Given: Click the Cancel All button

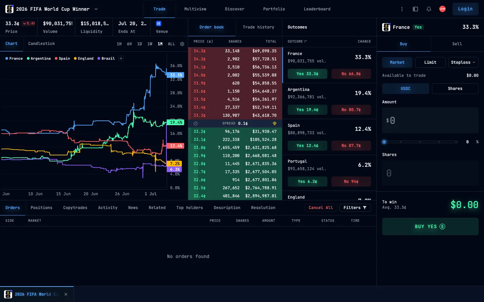Looking at the screenshot, I should tap(321, 208).
